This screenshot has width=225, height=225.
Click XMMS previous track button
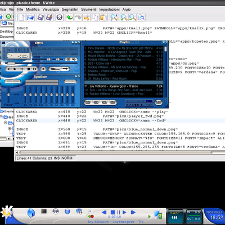(x=9, y=69)
